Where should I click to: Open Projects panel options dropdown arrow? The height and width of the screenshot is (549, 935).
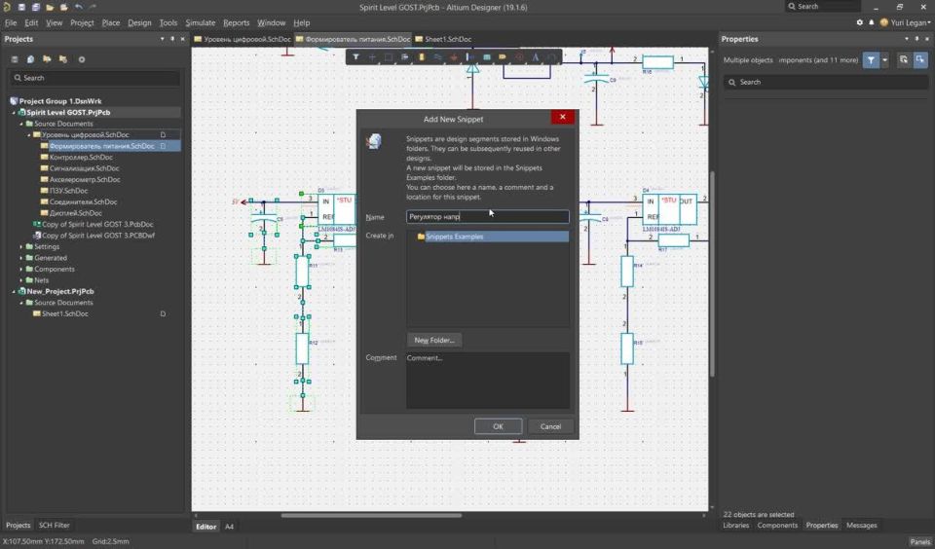163,39
